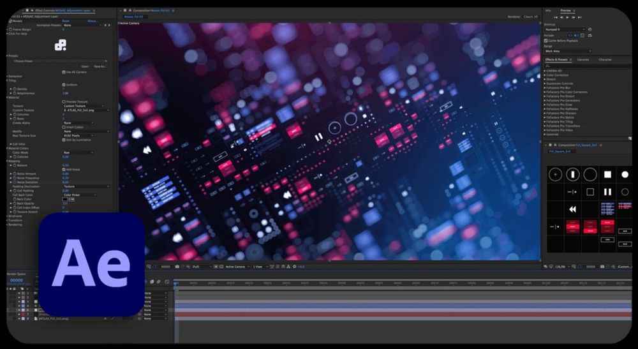638x349 pixels.
Task: Open the 1 View layout dropdown
Action: 259,267
